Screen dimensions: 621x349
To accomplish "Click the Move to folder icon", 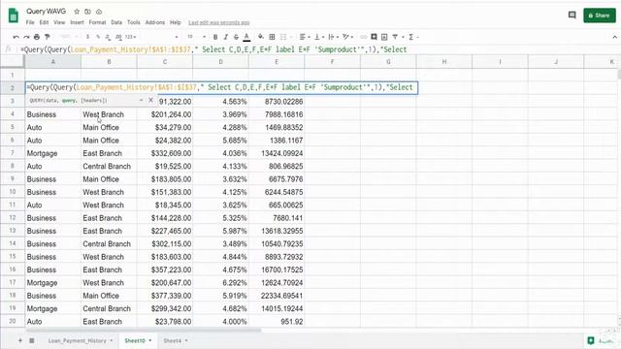I will click(88, 12).
